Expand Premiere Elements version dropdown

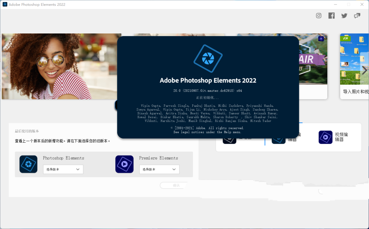[159, 169]
